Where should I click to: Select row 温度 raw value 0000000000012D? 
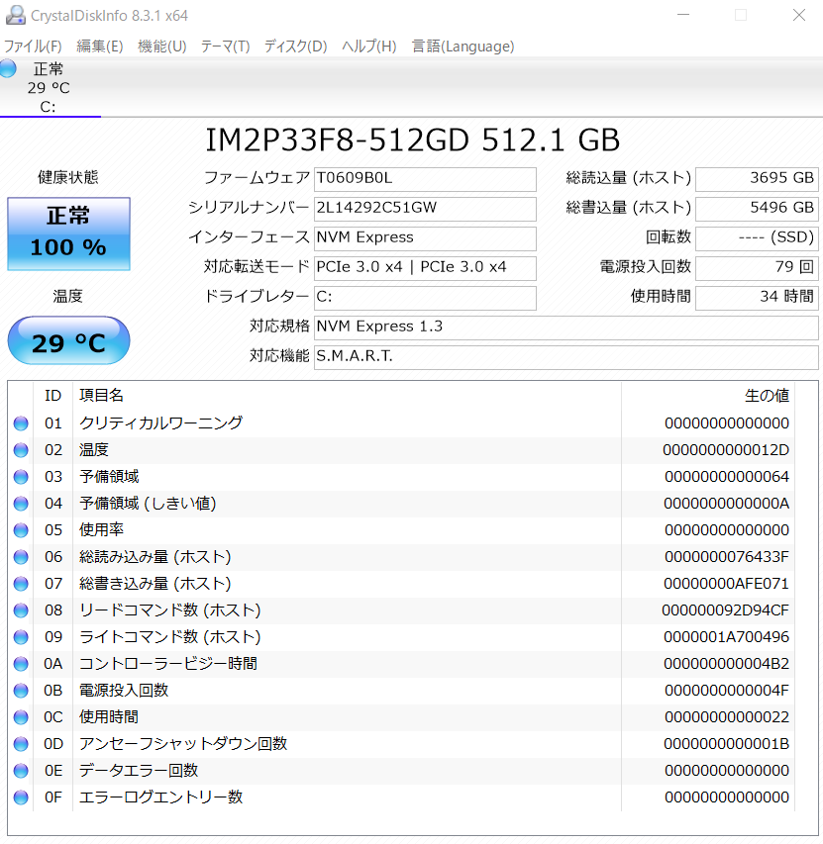pos(726,450)
